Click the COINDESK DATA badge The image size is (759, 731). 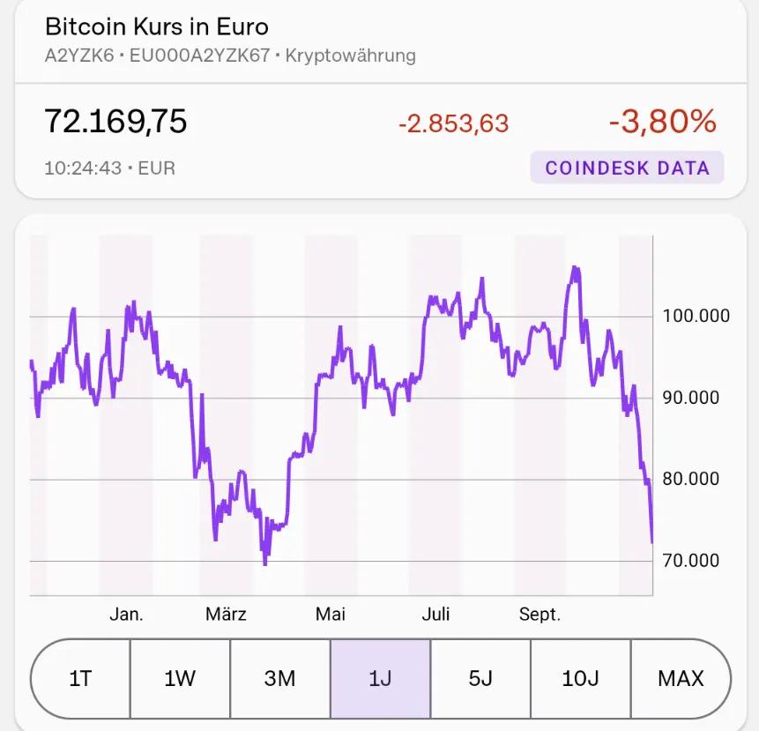[x=627, y=168]
